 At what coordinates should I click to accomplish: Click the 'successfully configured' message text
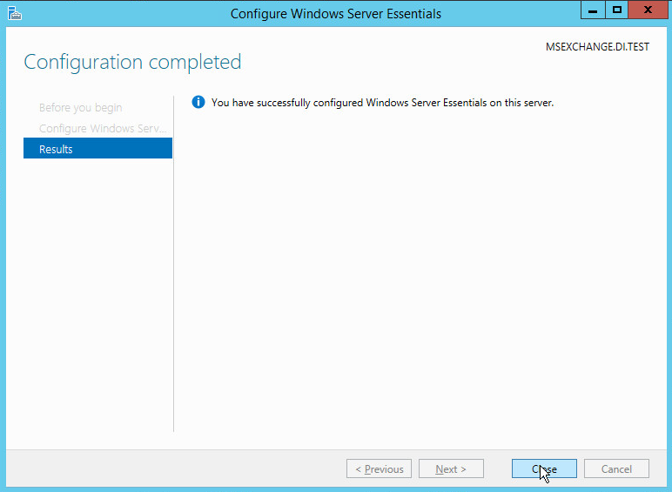point(382,103)
